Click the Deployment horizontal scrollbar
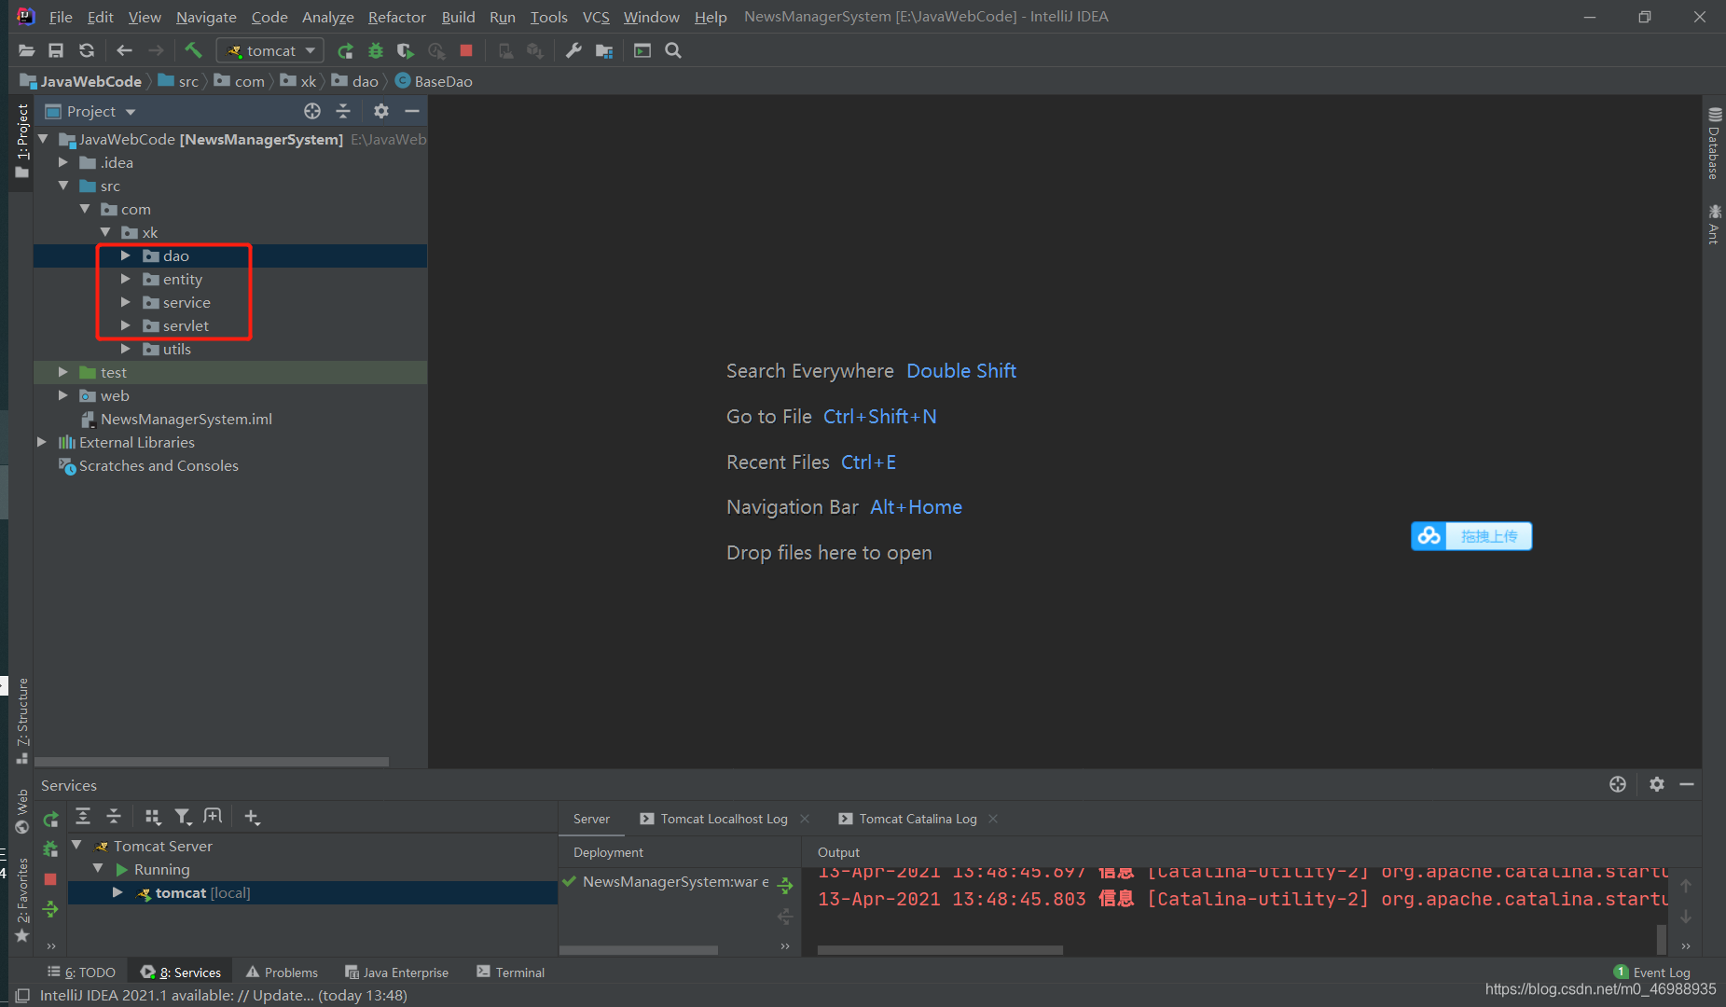The image size is (1726, 1007). [x=639, y=950]
